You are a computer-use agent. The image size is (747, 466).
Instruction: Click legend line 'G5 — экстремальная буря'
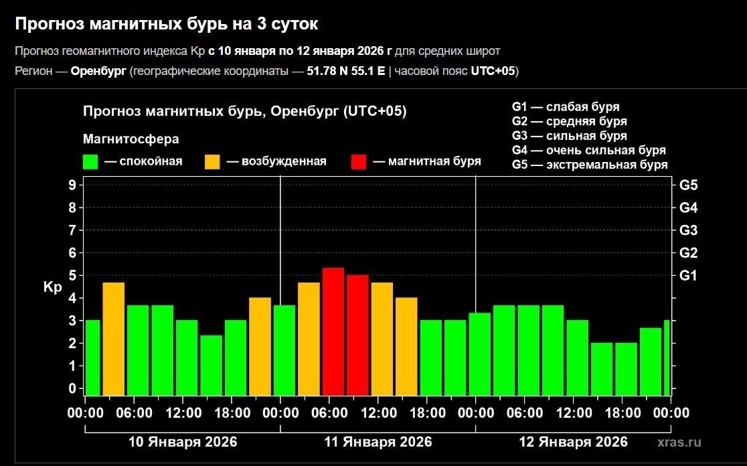(590, 165)
